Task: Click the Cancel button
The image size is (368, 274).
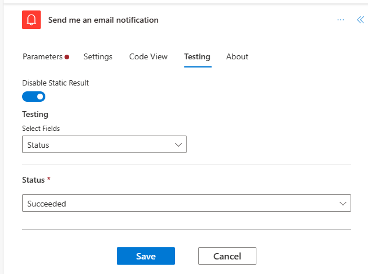Action: 227,256
